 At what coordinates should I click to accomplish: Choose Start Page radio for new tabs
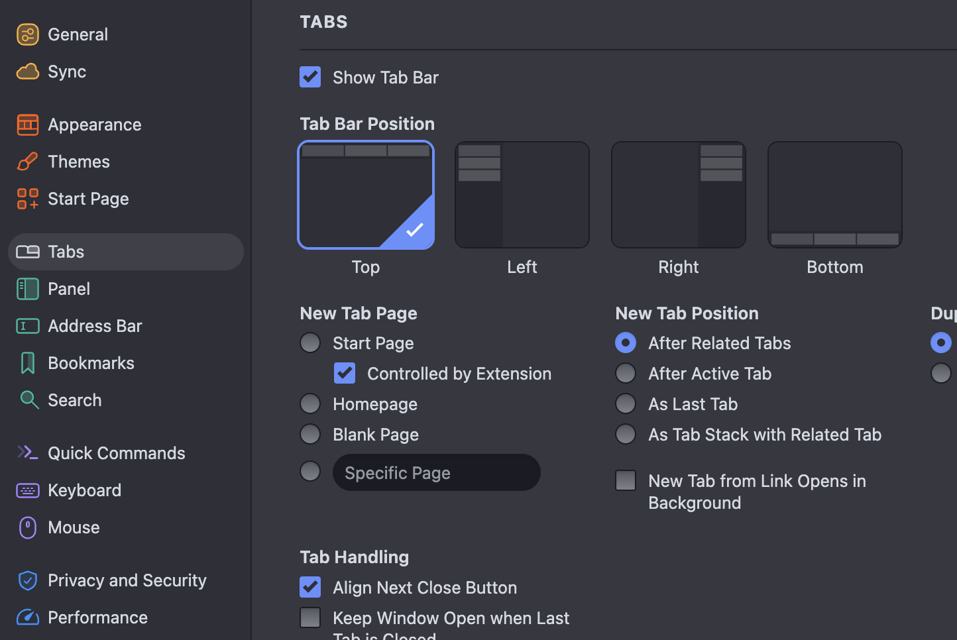310,343
